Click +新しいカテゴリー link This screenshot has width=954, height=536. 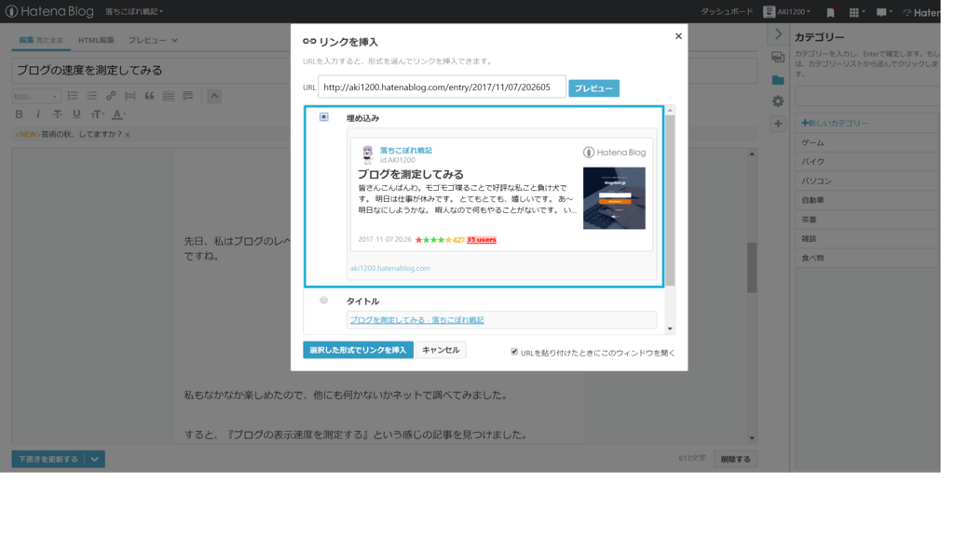point(834,123)
